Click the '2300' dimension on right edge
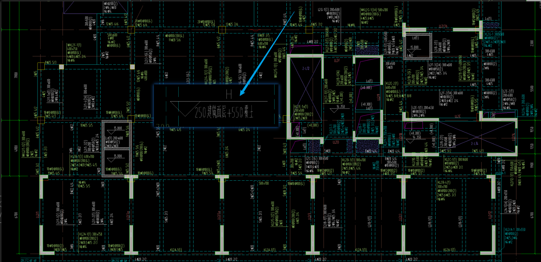 (532, 44)
